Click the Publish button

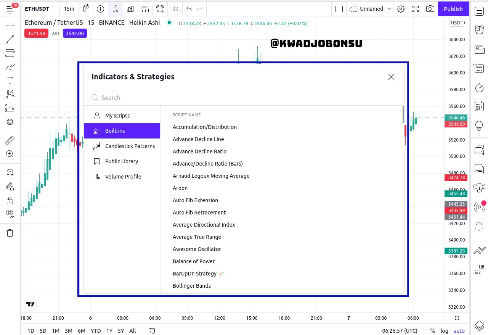[x=453, y=8]
